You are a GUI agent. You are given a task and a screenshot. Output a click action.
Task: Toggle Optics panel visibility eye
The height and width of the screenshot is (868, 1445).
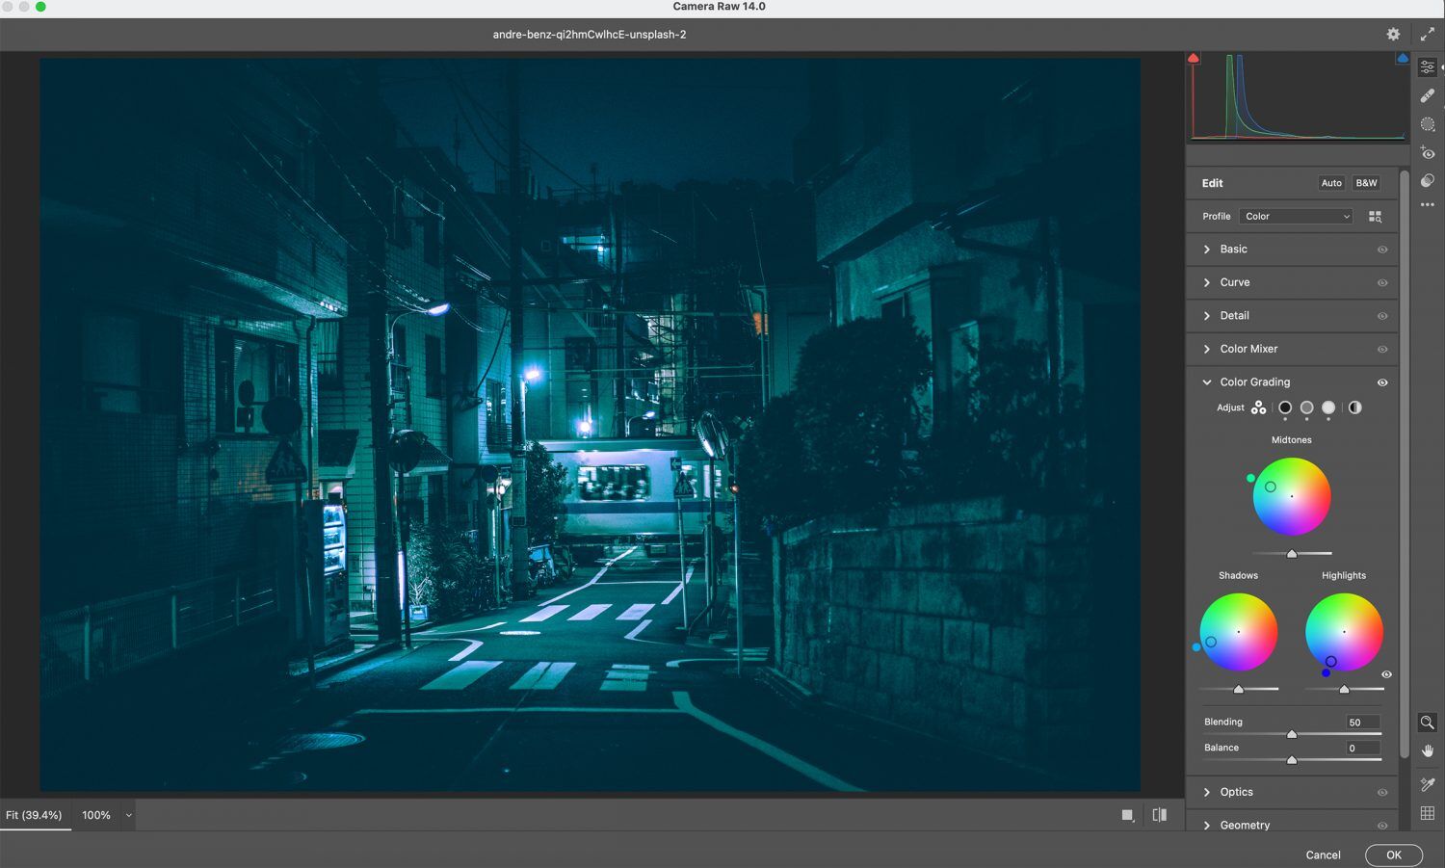(x=1382, y=793)
